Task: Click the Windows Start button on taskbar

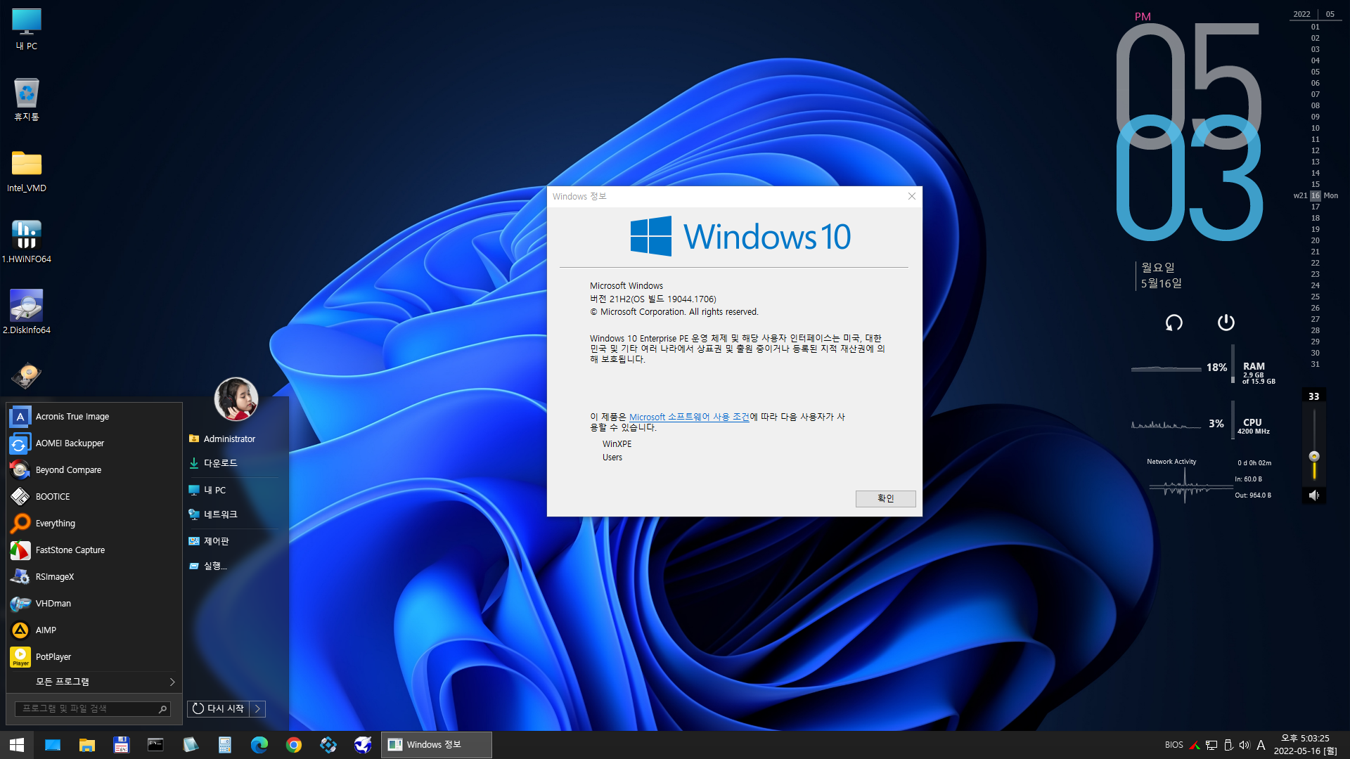Action: click(x=17, y=745)
